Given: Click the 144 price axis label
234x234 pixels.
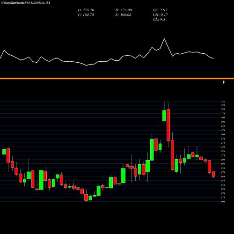Looking at the screenshot, I should [x=223, y=185].
